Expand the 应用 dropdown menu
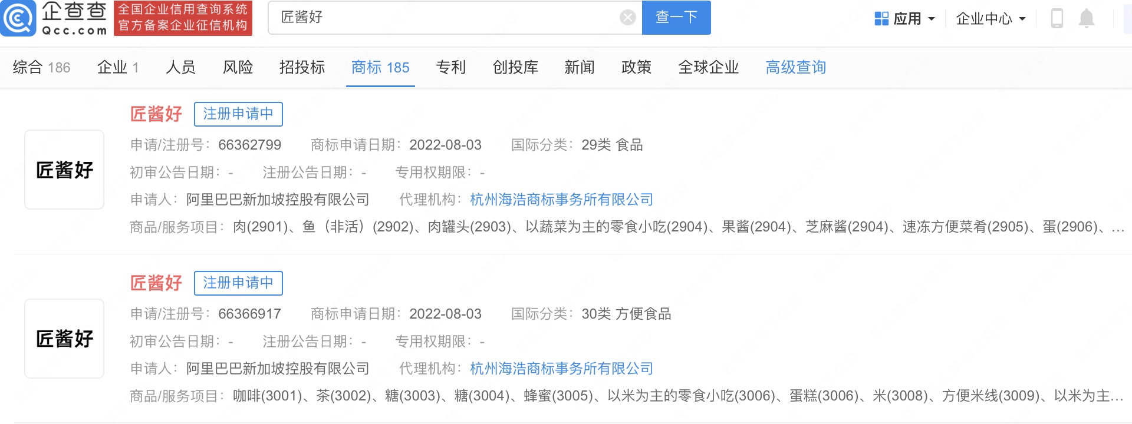This screenshot has height=424, width=1132. tap(932, 19)
